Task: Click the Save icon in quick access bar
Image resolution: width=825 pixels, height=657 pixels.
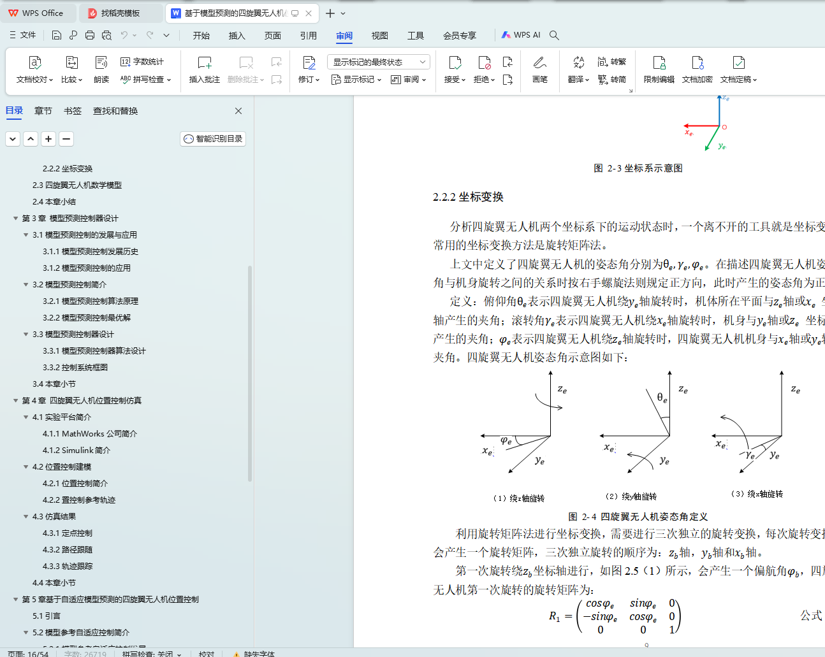Action: click(x=57, y=35)
